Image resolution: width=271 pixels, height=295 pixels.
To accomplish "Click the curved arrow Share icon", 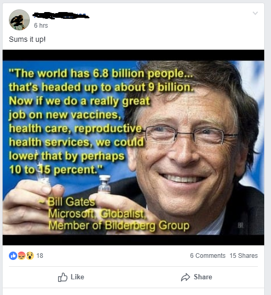I will (186, 277).
